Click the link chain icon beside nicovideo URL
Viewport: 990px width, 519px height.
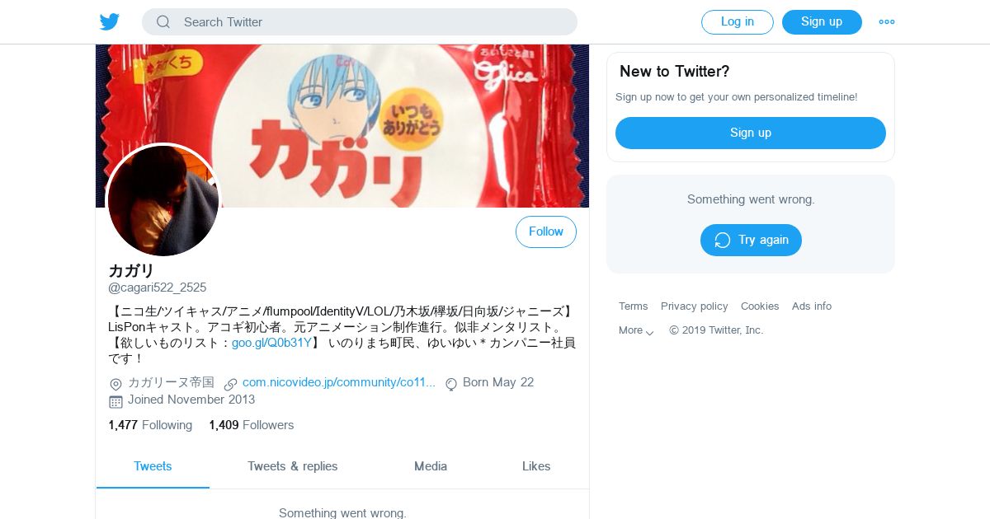coord(230,384)
